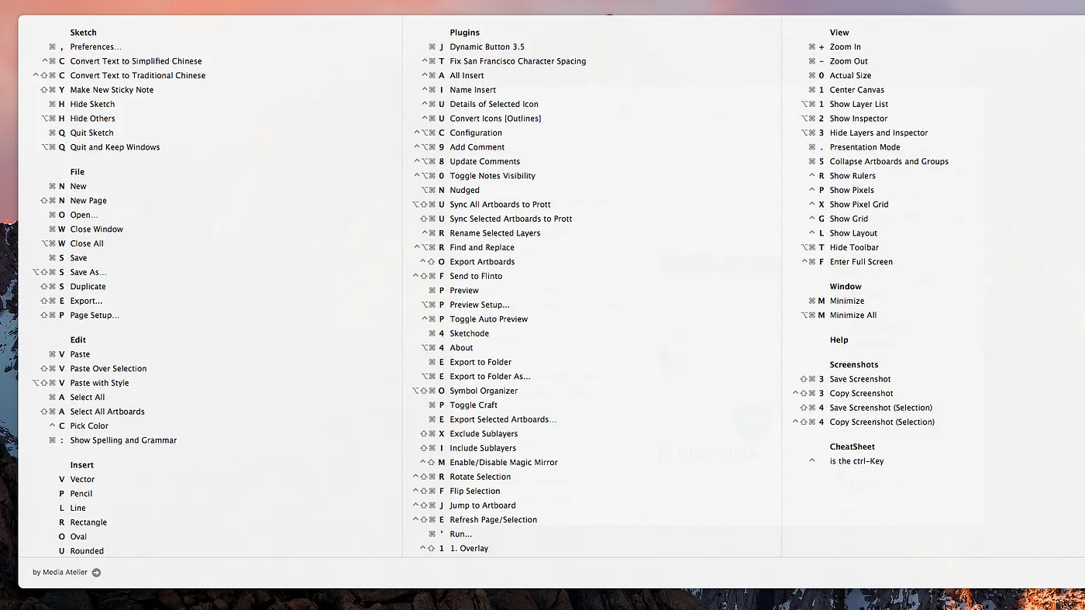The height and width of the screenshot is (610, 1085).
Task: Select Paste Over Selection
Action: (108, 369)
